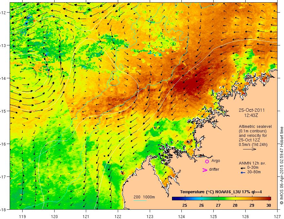Image resolution: width=284 pixels, height=219 pixels.
Task: Click the longitude axis label 123
Action: pyautogui.click(x=150, y=216)
